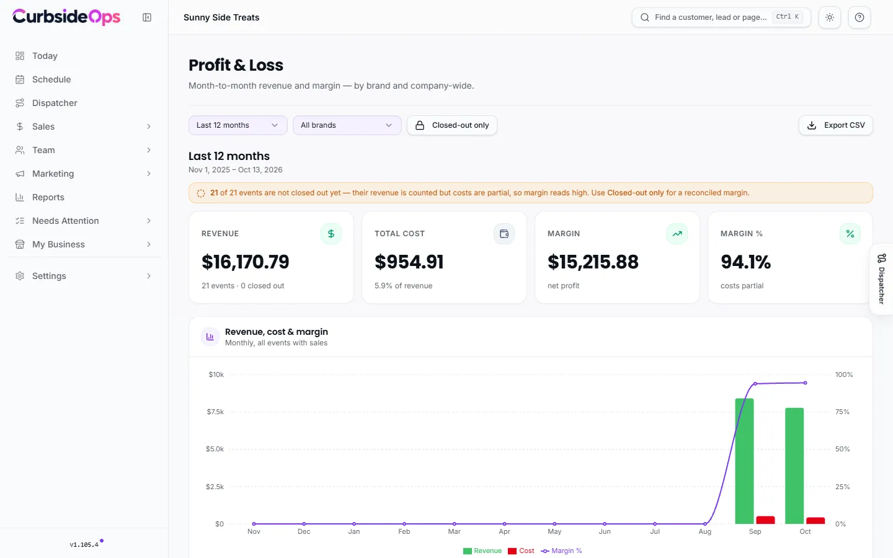The height and width of the screenshot is (558, 893).
Task: Go to the Schedule page
Action: point(84,79)
